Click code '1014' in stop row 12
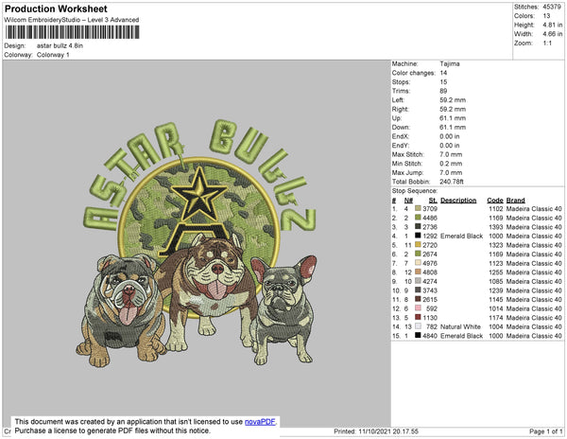Screen dimensions: 567x439 point(495,308)
